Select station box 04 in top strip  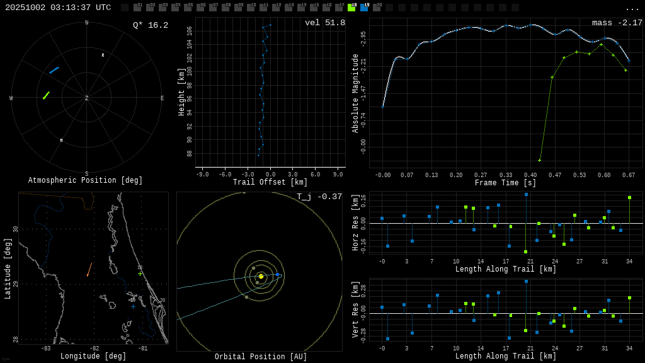click(x=175, y=8)
